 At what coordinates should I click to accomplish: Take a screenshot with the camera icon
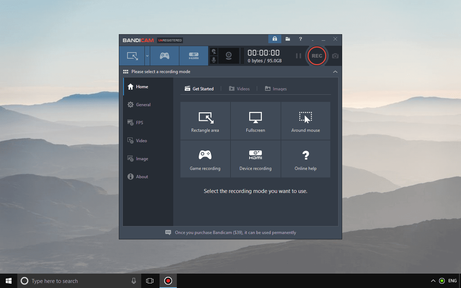pos(335,56)
